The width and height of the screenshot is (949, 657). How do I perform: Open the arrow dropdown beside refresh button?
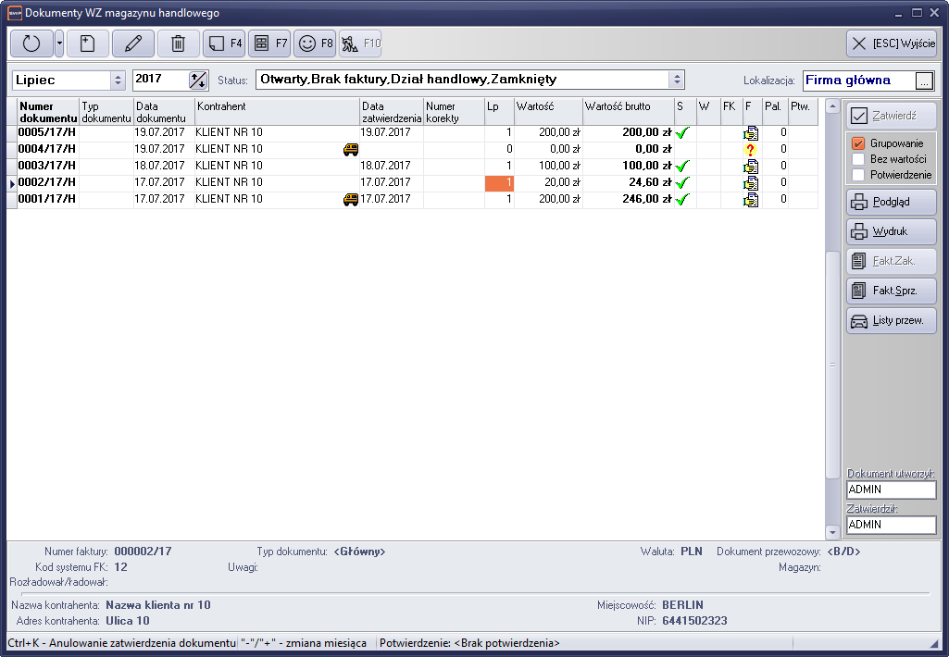pos(59,43)
